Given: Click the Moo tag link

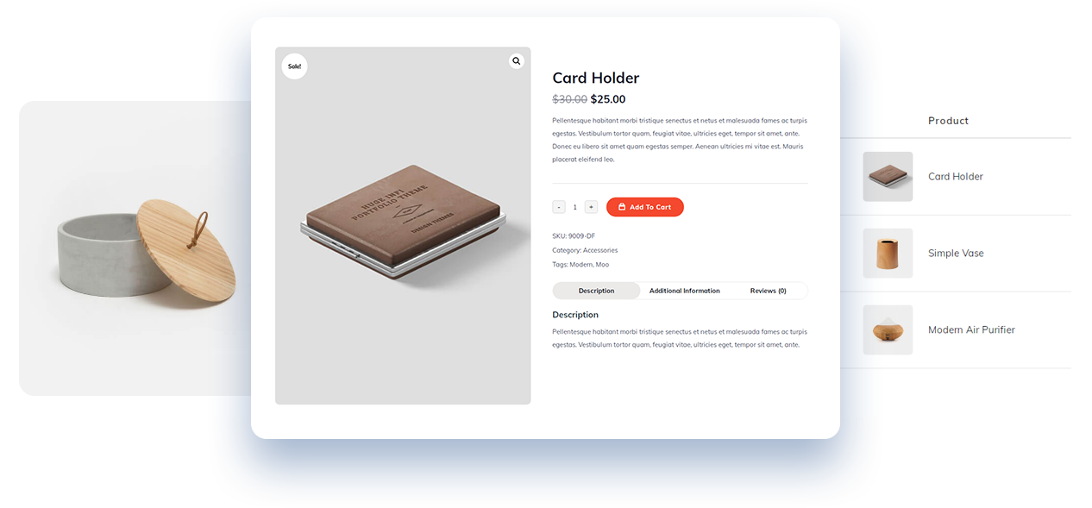Looking at the screenshot, I should point(602,265).
